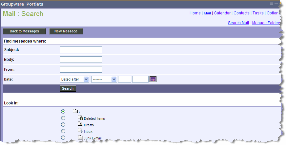The width and height of the screenshot is (286, 145).
Task: Click the Inbox folder icon
Action: coord(80,131)
